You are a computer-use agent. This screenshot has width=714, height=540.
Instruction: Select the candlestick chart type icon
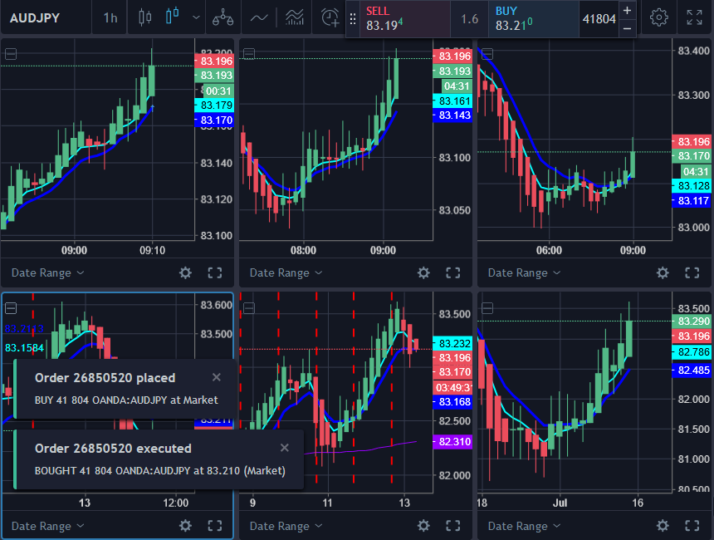[x=173, y=17]
